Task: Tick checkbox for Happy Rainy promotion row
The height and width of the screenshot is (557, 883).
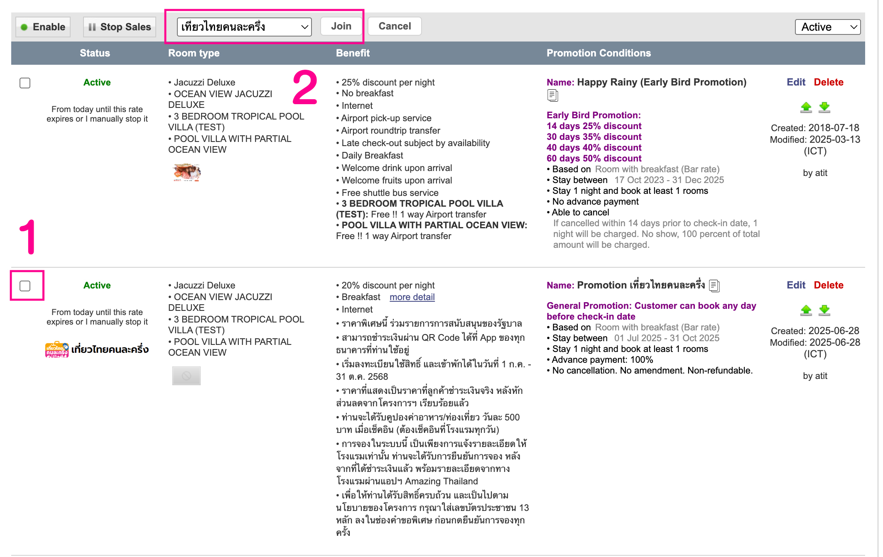Action: click(x=25, y=83)
